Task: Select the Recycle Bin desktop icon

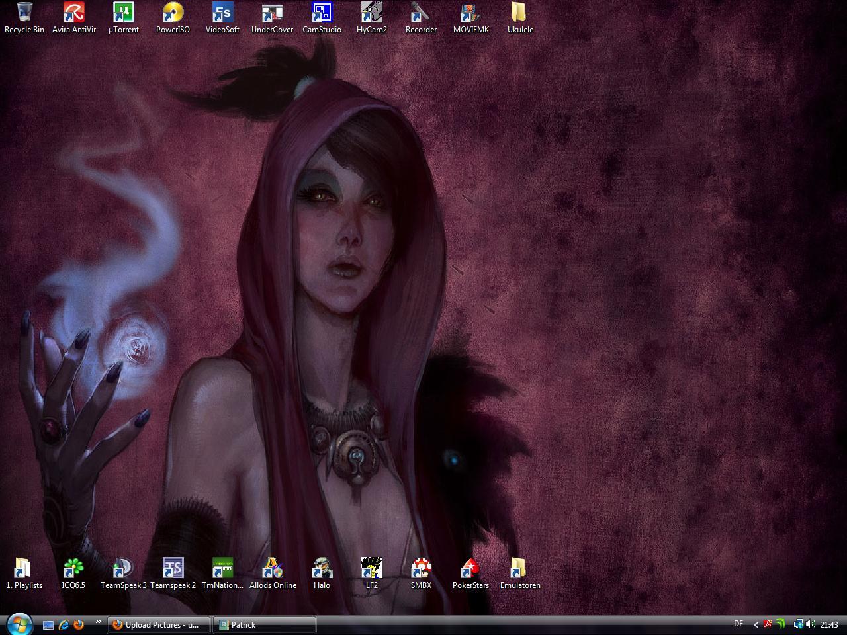Action: [x=24, y=18]
